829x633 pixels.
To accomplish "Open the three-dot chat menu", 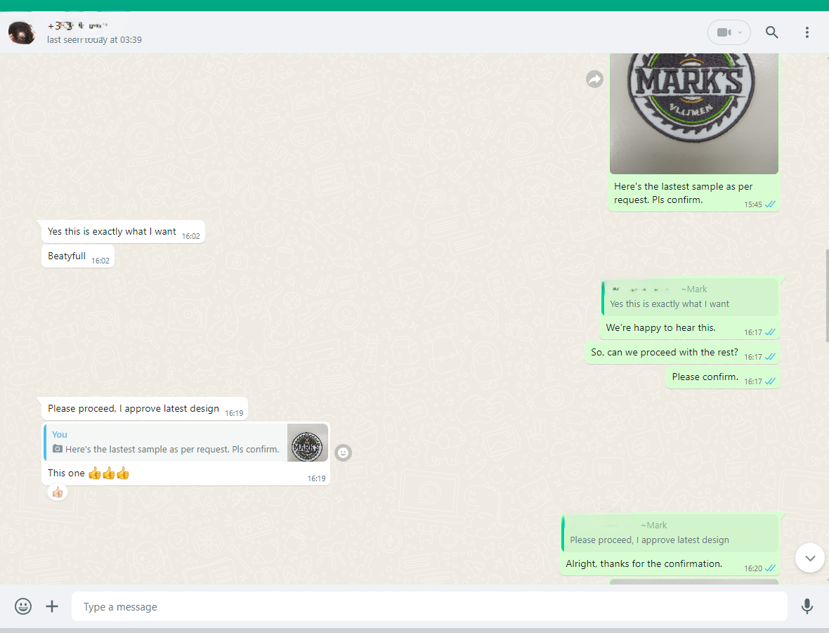I will (x=807, y=32).
